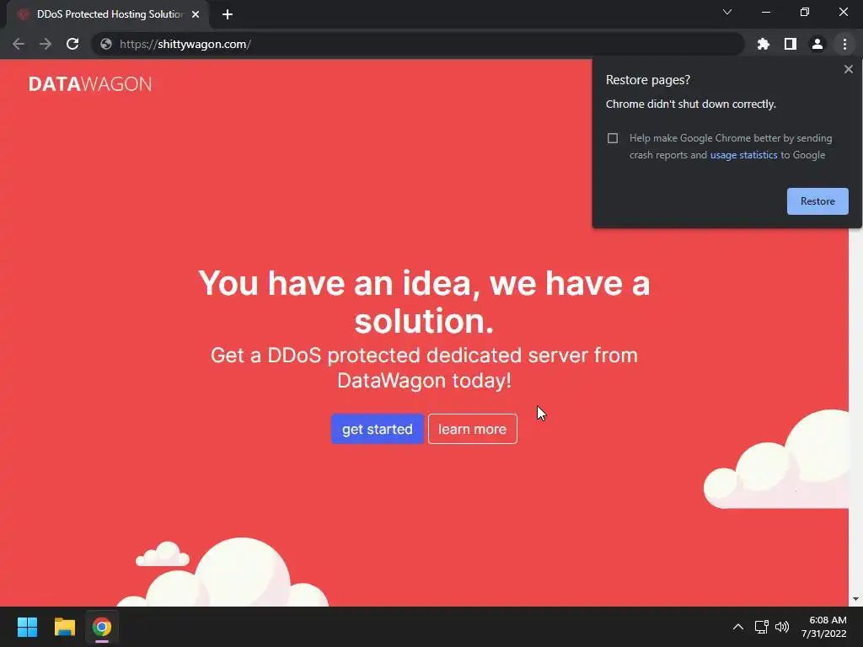Open File Explorer from the taskbar
863x647 pixels.
pyautogui.click(x=64, y=627)
